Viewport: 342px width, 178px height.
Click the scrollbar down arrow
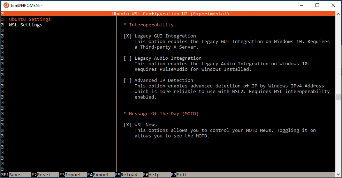[338, 175]
